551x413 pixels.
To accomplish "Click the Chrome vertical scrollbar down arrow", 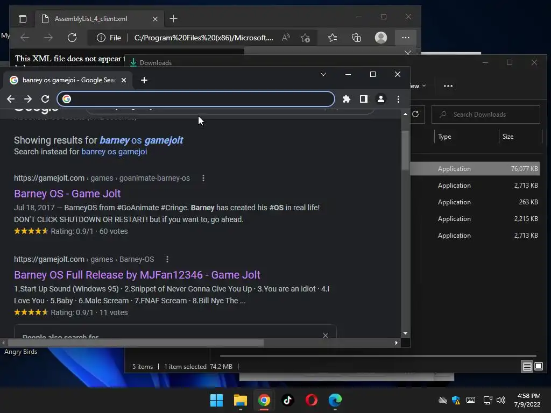I will [x=406, y=333].
